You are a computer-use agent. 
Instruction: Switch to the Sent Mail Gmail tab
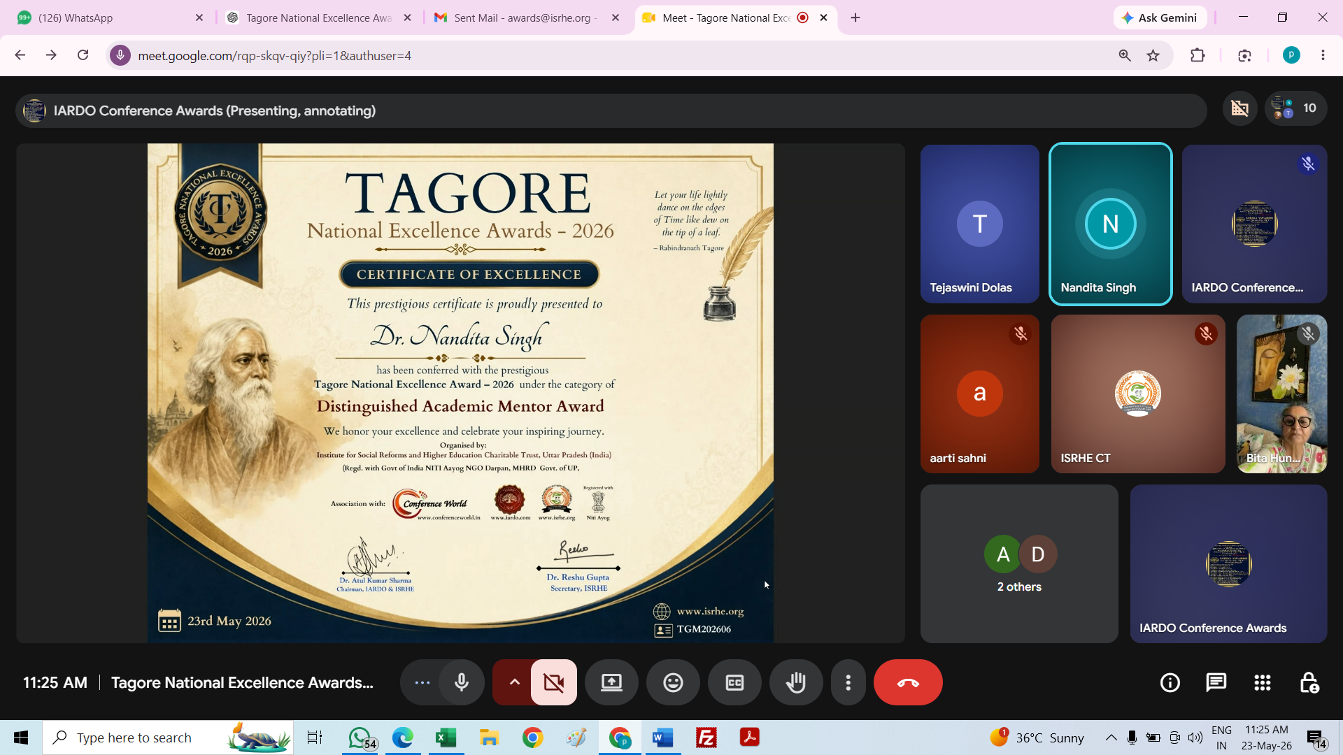pyautogui.click(x=523, y=17)
